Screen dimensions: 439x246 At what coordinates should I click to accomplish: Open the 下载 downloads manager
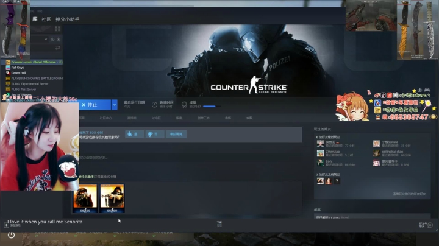click(x=220, y=223)
